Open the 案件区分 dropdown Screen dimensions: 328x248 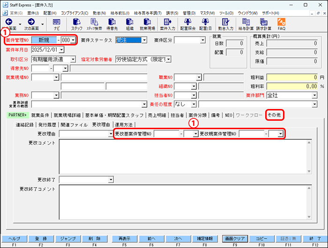click(x=202, y=40)
